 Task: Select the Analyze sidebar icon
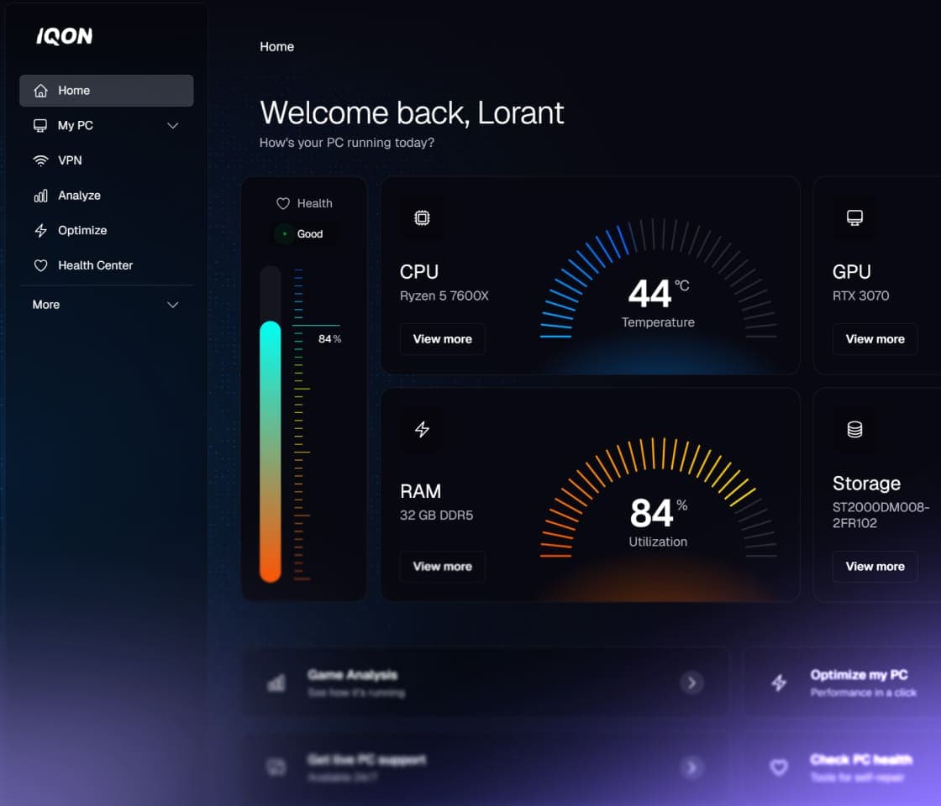click(x=41, y=195)
